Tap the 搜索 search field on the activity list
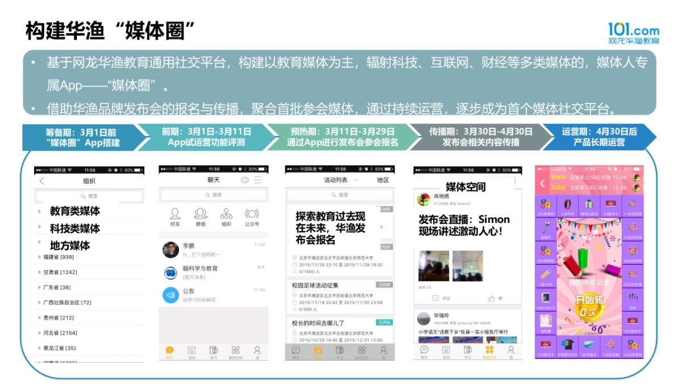This screenshot has height=384, width=682. (x=339, y=195)
